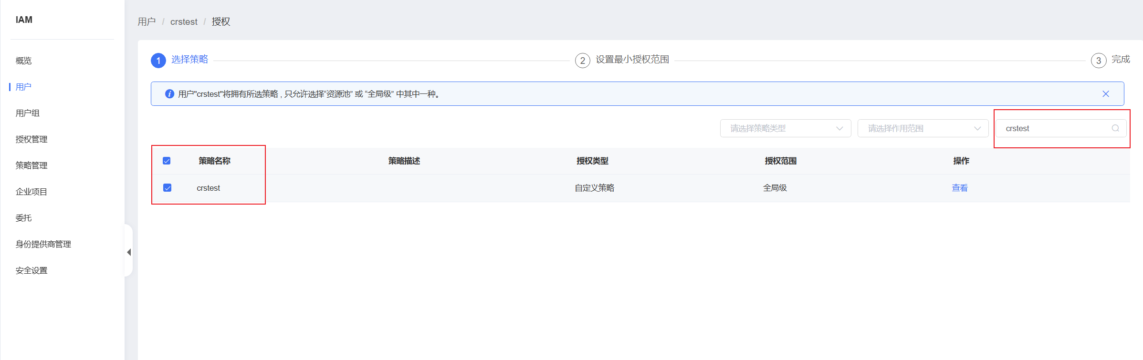
Task: Click 查看 link for crstest policy
Action: [959, 188]
